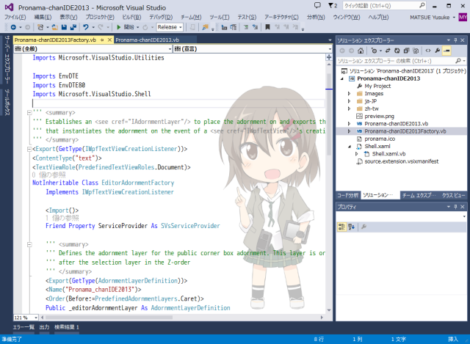Toggle Categorized view in Properties panel
Image resolution: width=470 pixels, height=344 pixels.
[342, 227]
